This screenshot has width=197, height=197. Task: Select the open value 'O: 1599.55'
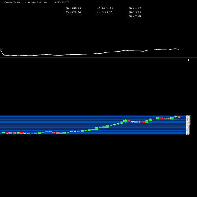pyautogui.click(x=73, y=9)
